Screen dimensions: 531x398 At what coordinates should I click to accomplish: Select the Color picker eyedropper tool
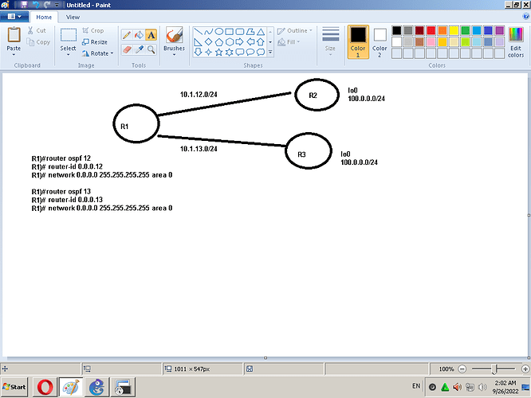pyautogui.click(x=139, y=49)
